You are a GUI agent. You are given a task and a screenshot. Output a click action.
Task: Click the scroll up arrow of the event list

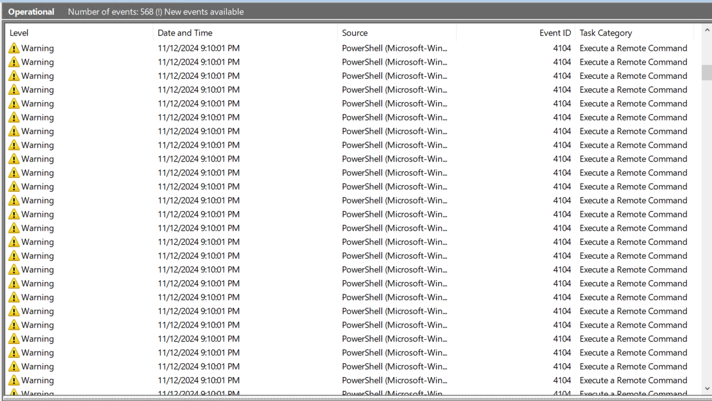click(x=707, y=30)
